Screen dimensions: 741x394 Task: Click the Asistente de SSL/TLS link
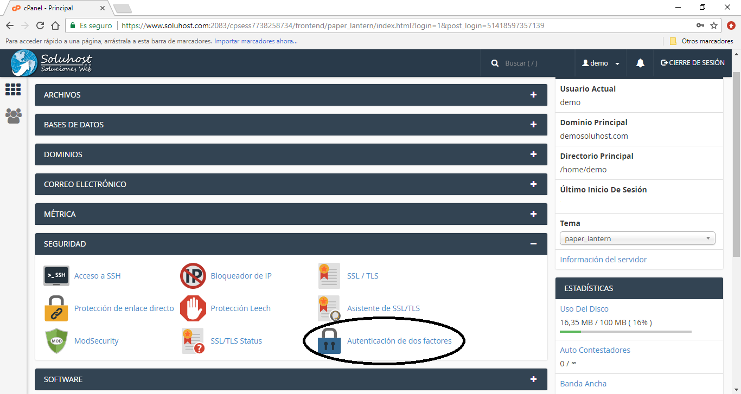pos(383,308)
